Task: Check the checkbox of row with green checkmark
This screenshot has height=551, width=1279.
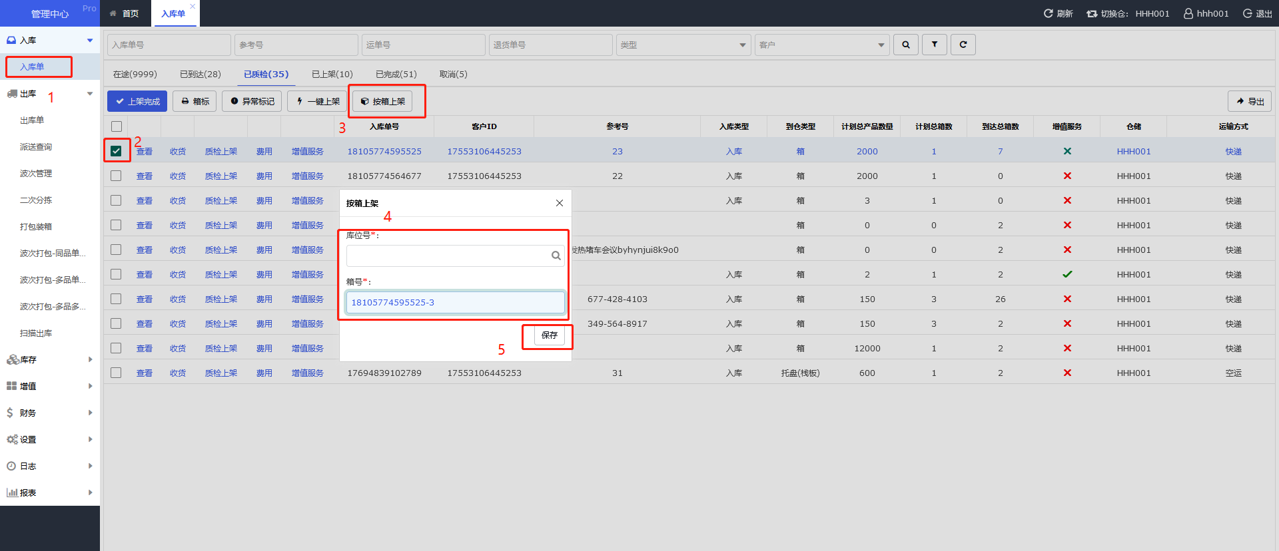Action: (116, 274)
